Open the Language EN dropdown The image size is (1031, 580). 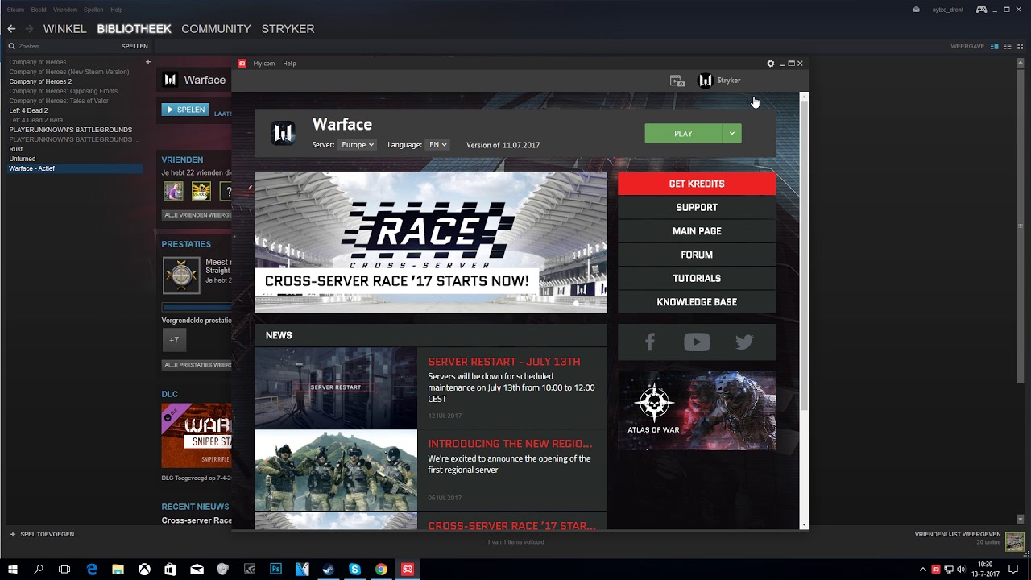(x=437, y=145)
